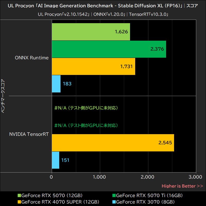This screenshot has width=206, height=206.
Task: Click the dark green 2,376 bar
Action: 108,49
